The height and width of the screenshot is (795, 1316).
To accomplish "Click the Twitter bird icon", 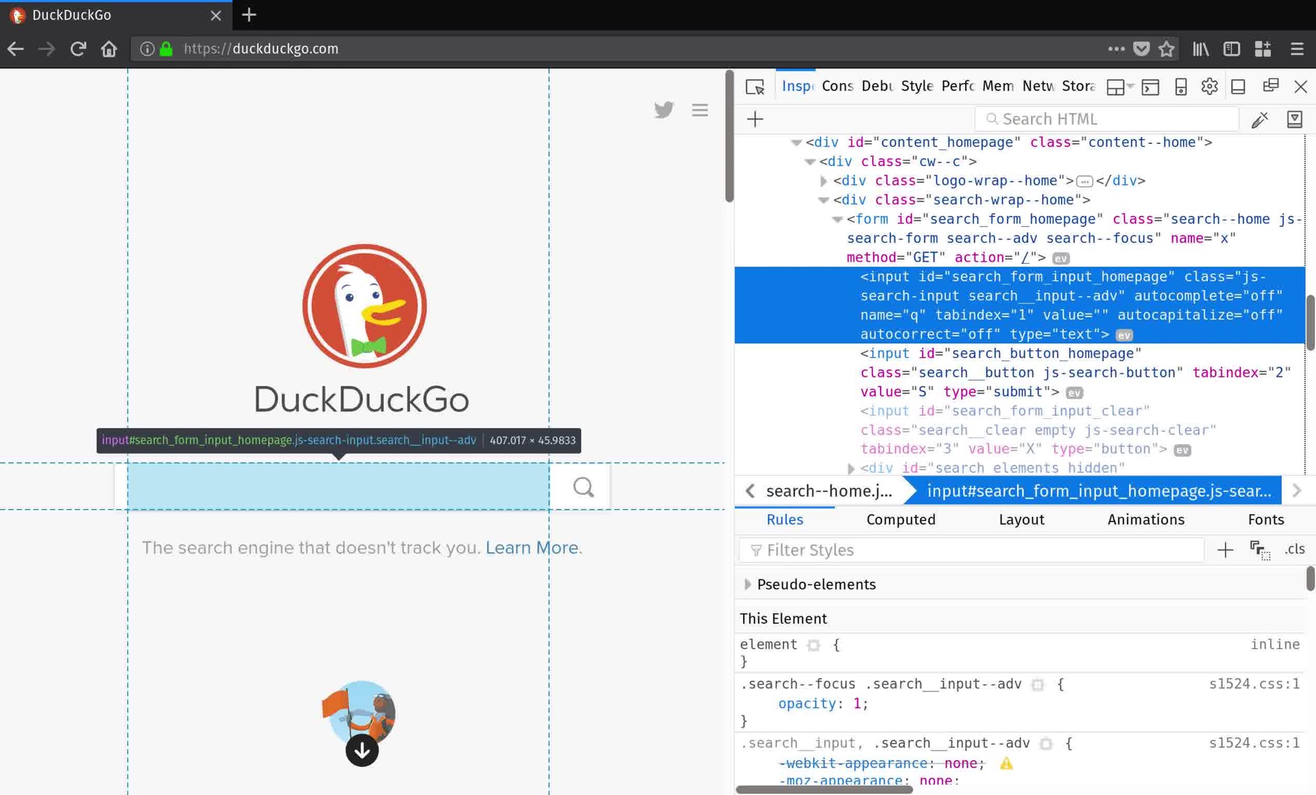I will point(663,110).
